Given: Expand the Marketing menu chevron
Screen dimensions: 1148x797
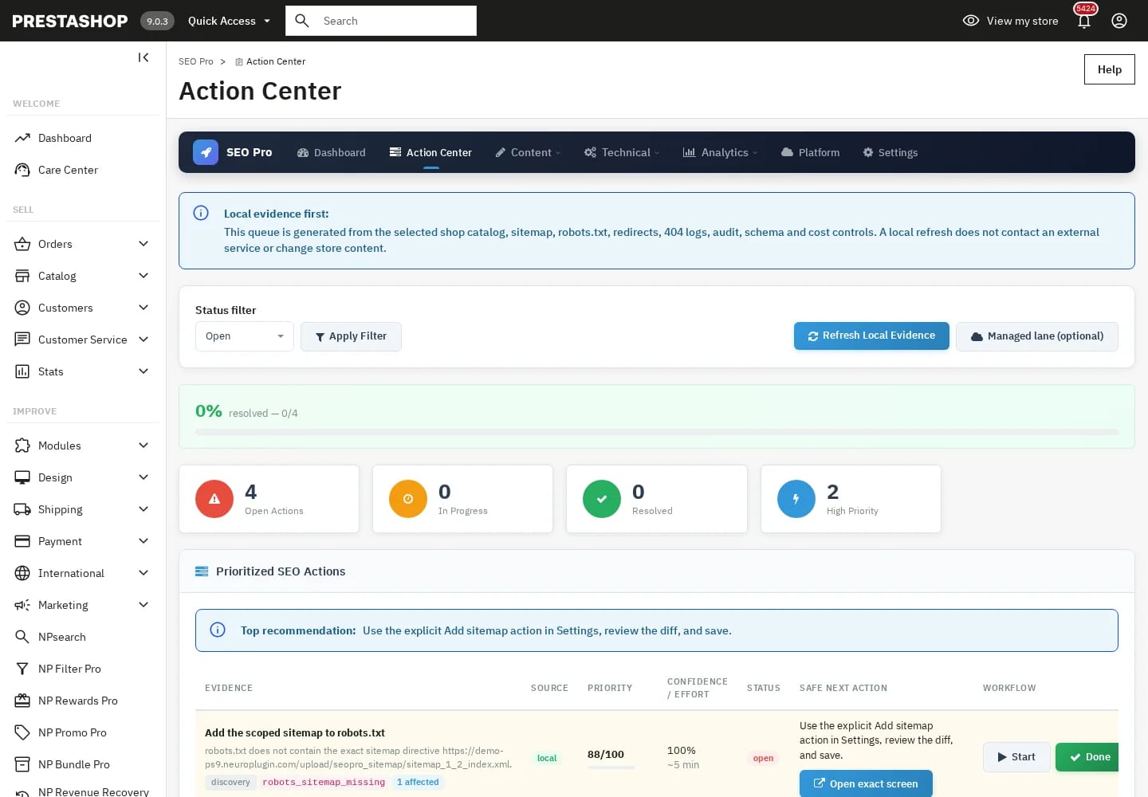Looking at the screenshot, I should pyautogui.click(x=143, y=605).
